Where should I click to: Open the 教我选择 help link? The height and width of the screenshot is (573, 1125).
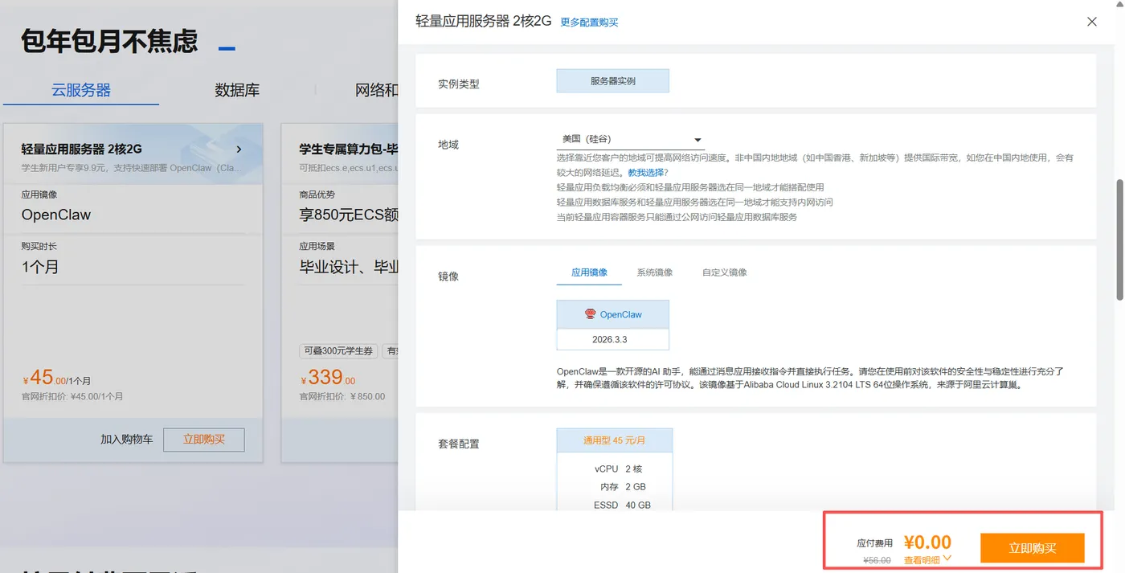(648, 173)
